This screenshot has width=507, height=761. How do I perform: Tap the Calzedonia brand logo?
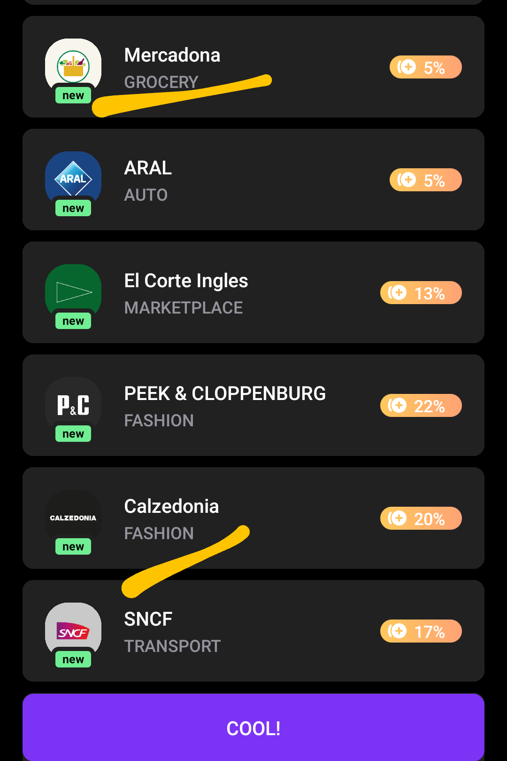coord(73,517)
